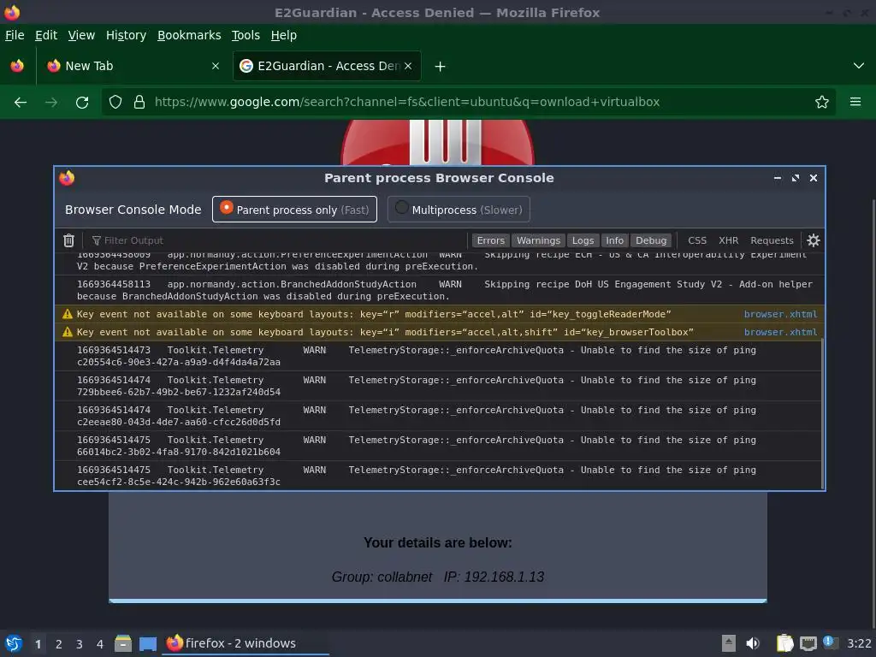Clear the console output with trash icon
Viewport: 876px width, 657px height.
(68, 240)
